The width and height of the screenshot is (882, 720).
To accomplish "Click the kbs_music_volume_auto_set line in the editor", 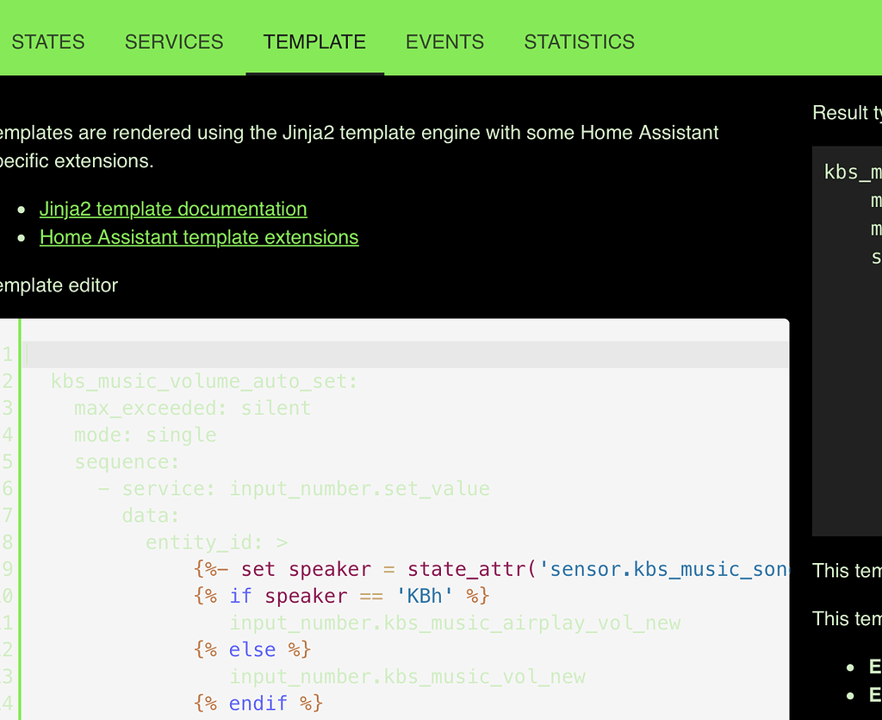I will click(x=204, y=380).
